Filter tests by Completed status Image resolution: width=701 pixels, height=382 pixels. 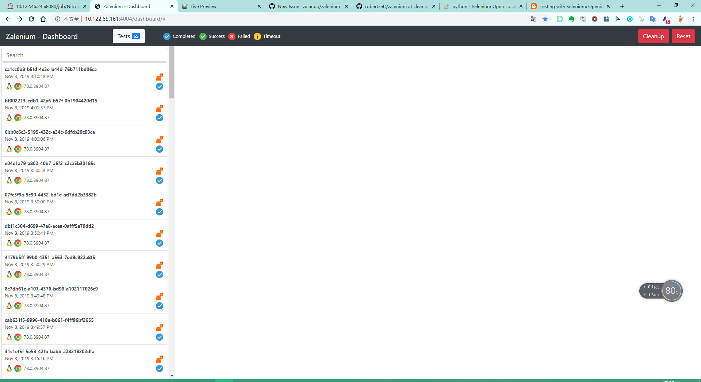pos(179,36)
